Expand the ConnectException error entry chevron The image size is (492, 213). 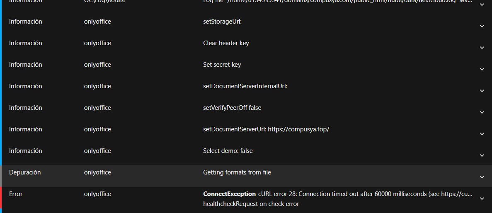click(482, 198)
